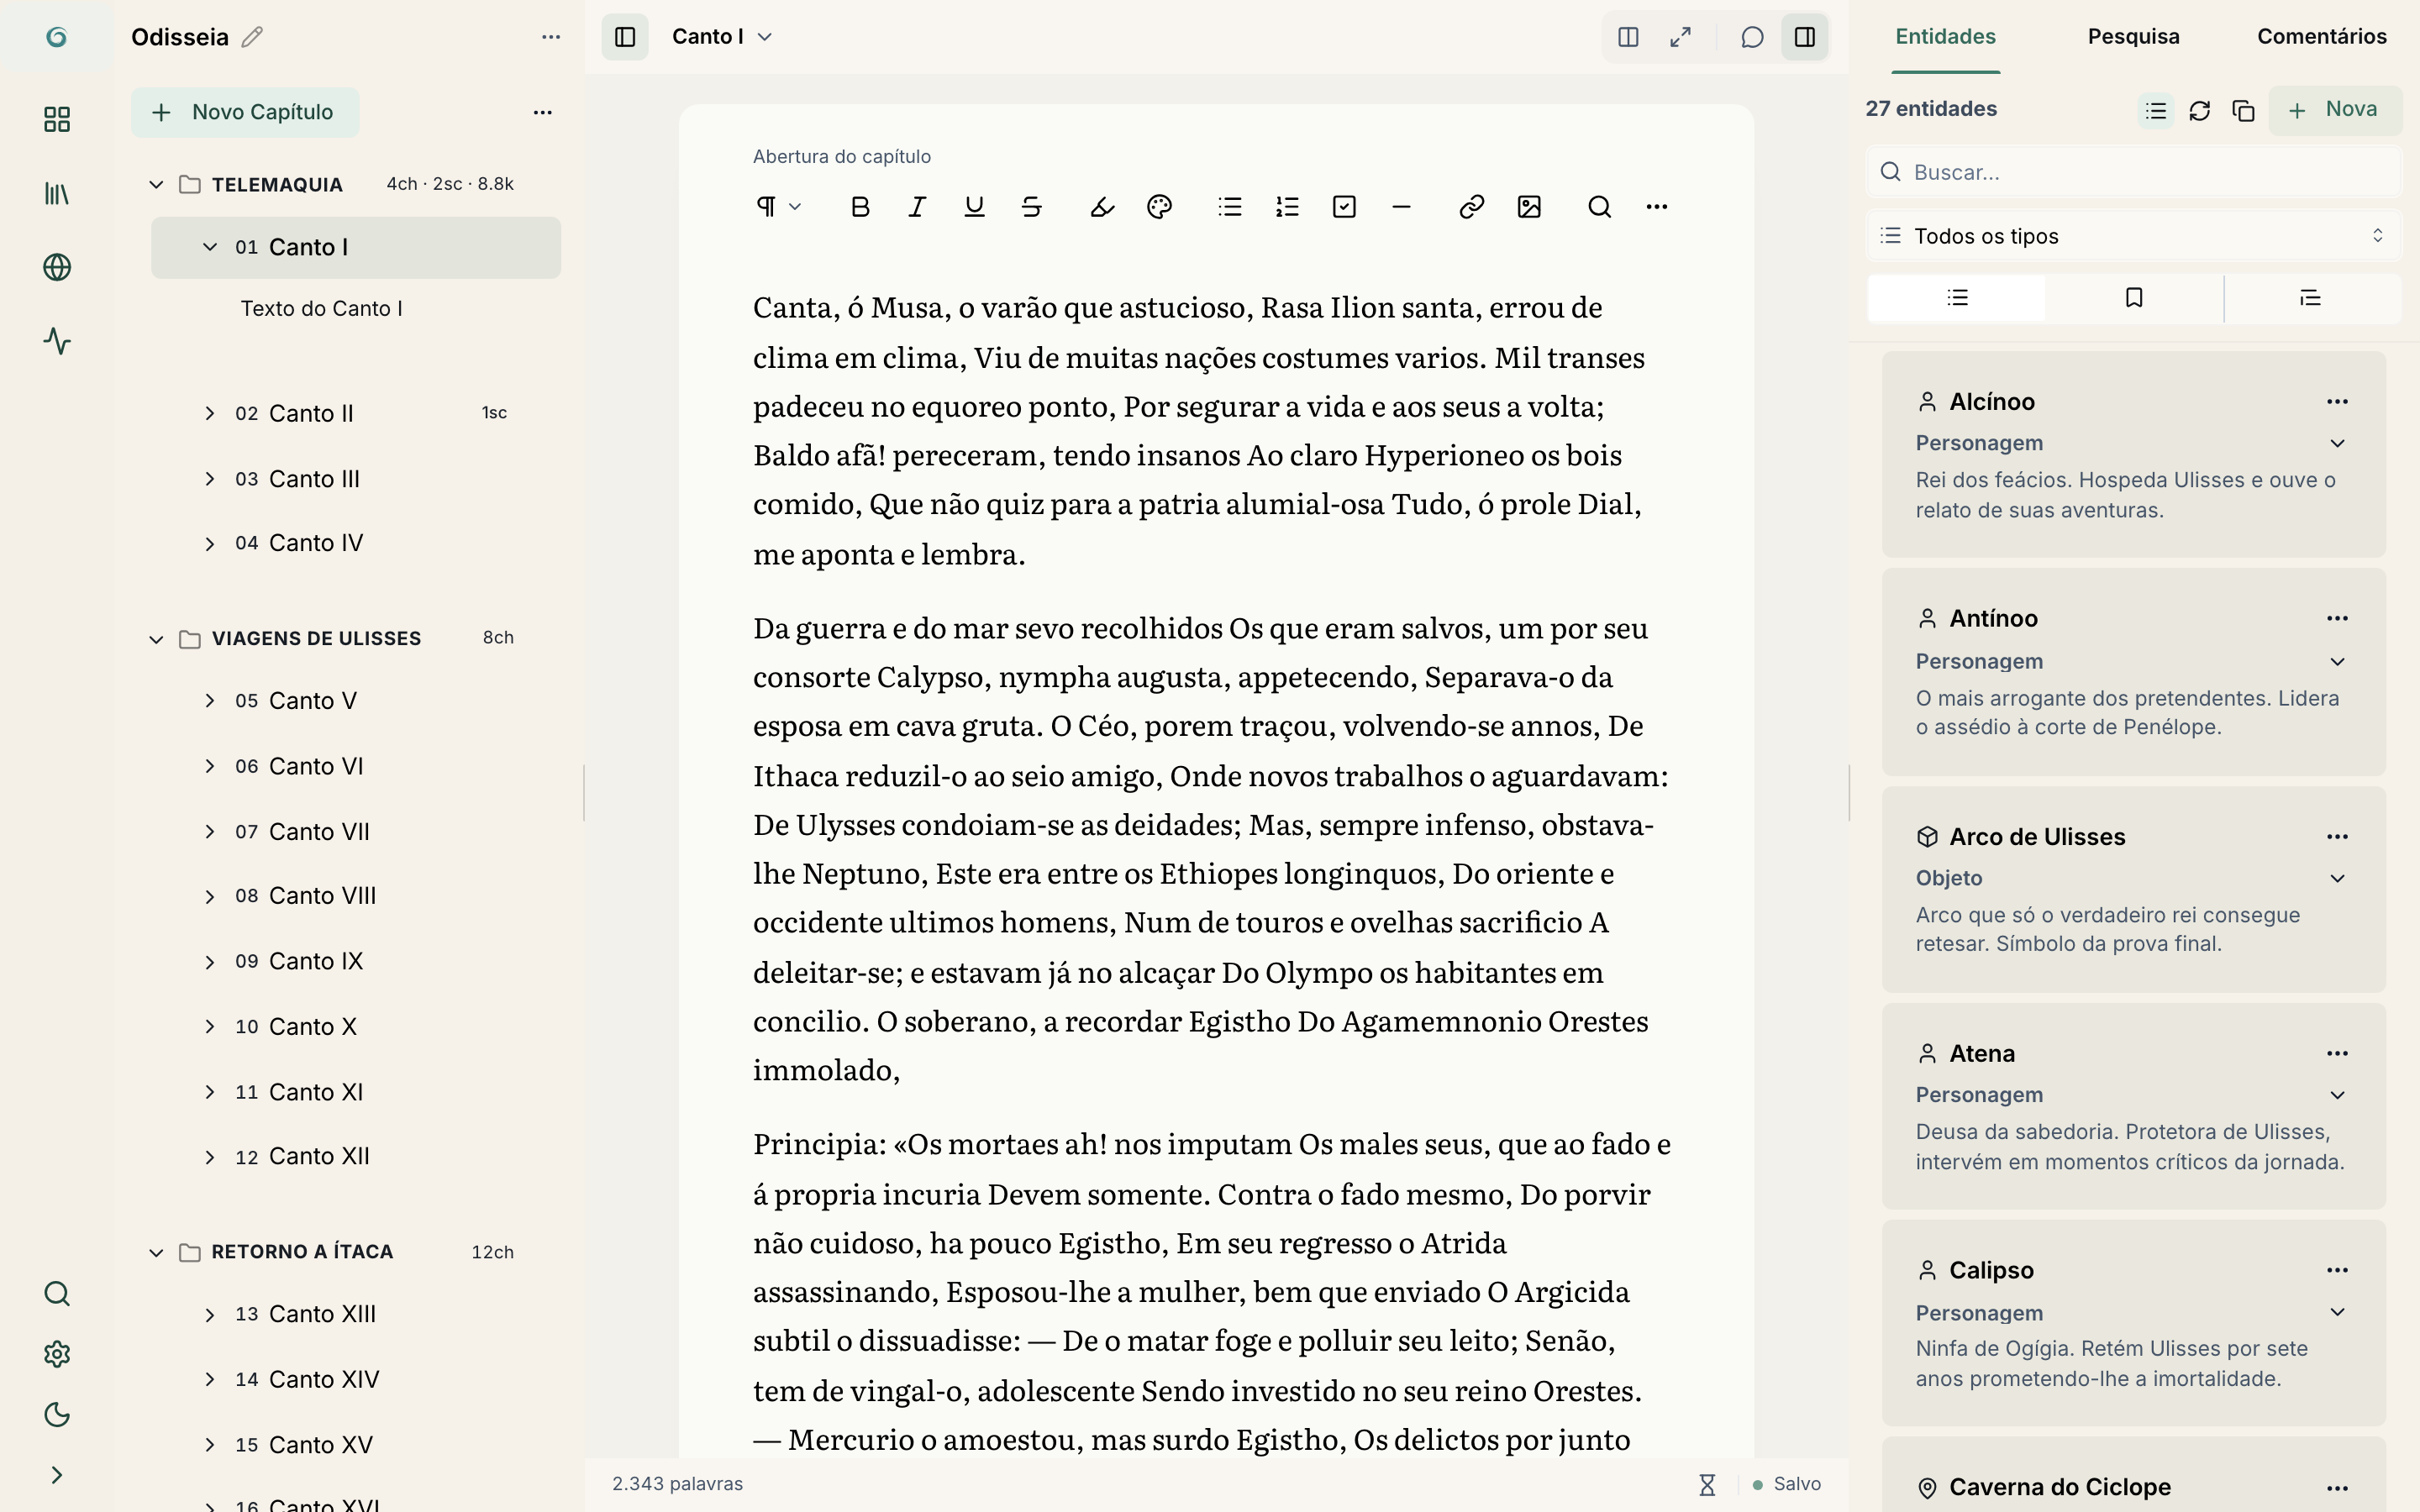Expand Canto IX chapter
The height and width of the screenshot is (1512, 2420).
click(x=210, y=961)
